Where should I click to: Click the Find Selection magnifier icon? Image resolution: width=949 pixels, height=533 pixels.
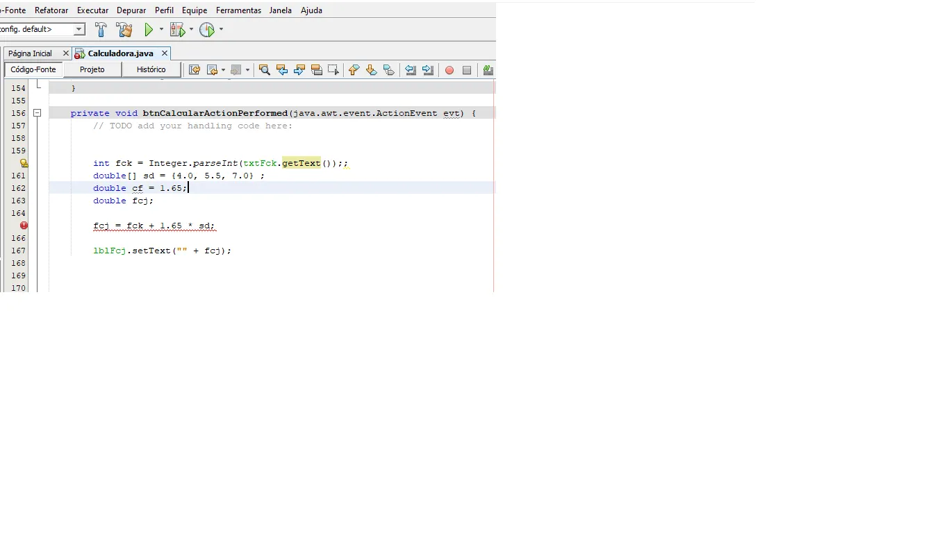point(264,70)
